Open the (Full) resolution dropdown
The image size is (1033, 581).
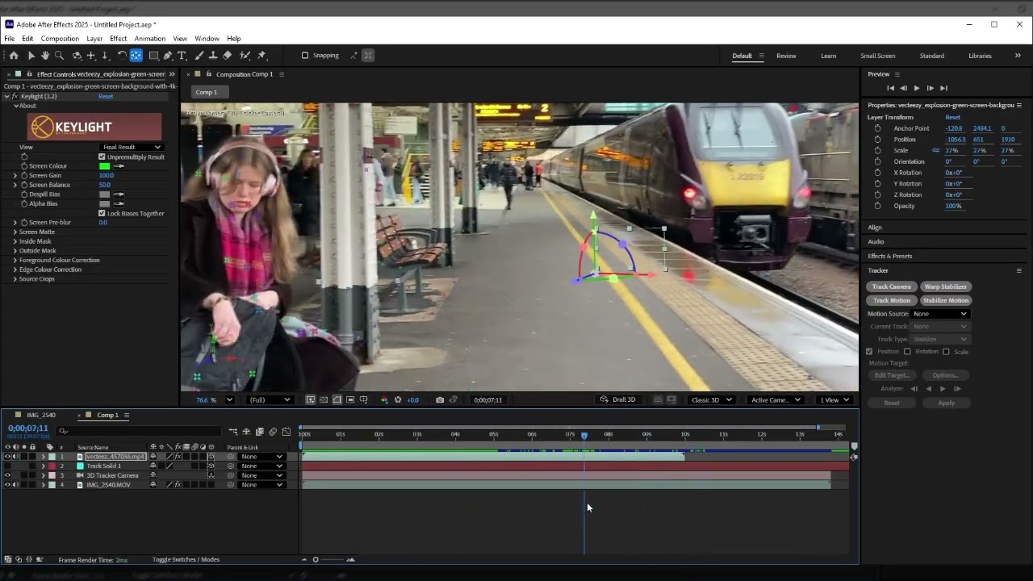tap(270, 400)
